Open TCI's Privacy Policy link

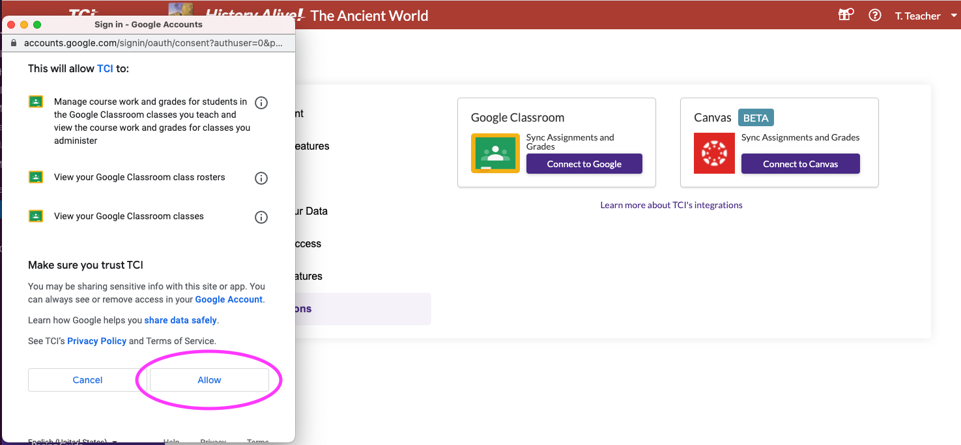pos(96,340)
